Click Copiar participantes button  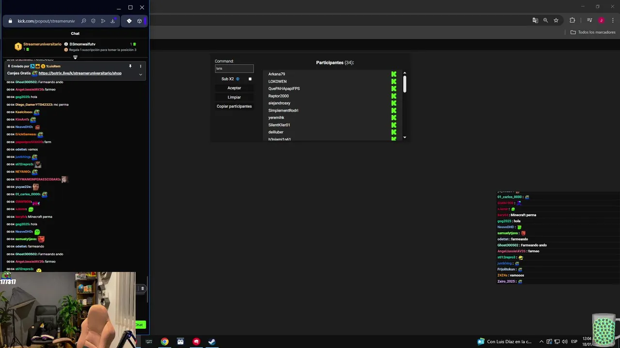pos(234,106)
